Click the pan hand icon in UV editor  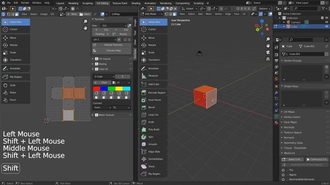[x=85, y=28]
